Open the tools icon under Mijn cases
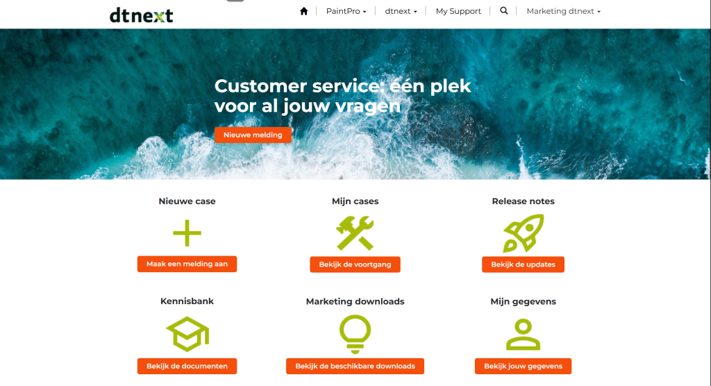This screenshot has height=386, width=711. [355, 233]
